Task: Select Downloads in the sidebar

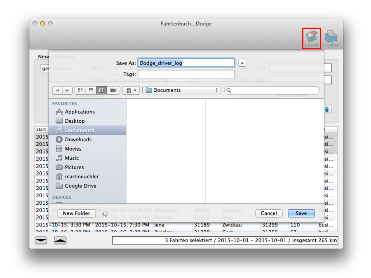Action: tap(78, 140)
